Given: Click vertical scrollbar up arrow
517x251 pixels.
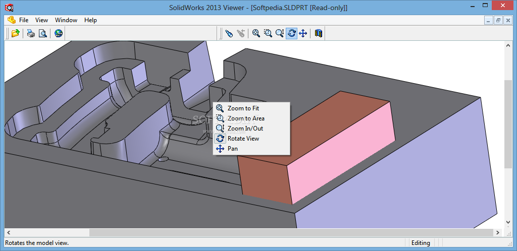Looking at the screenshot, I should (x=508, y=46).
